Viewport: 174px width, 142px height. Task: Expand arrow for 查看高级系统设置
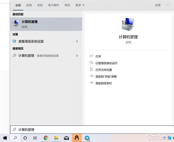tap(77, 41)
